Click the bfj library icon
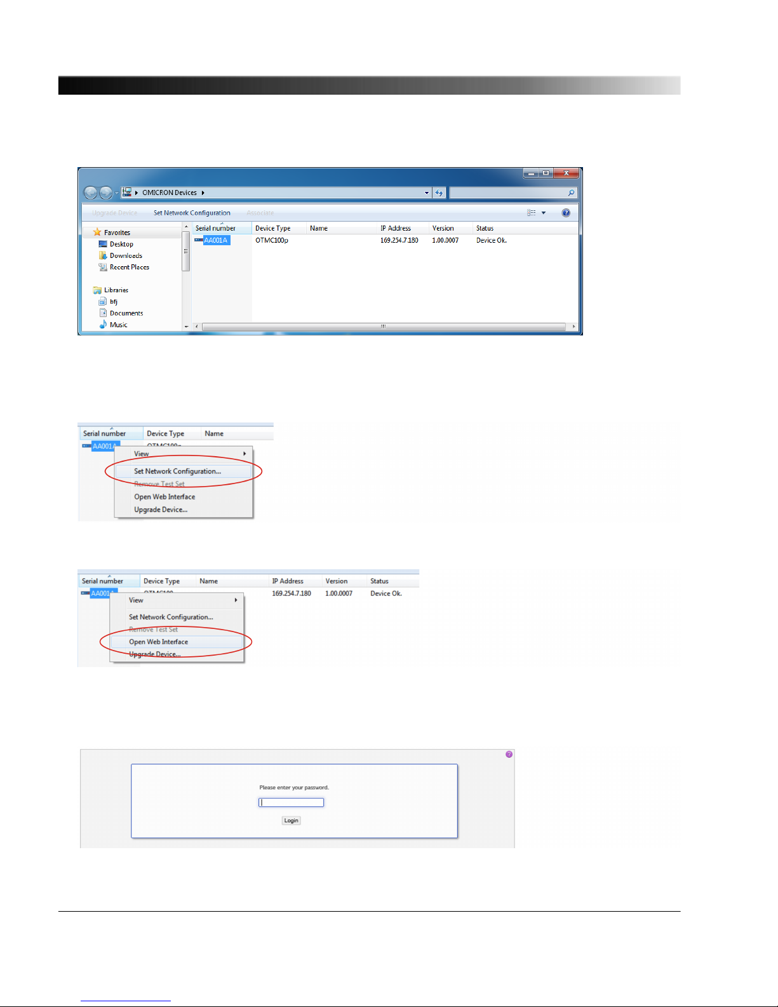Viewport: 778px width, 1007px height. [x=103, y=302]
